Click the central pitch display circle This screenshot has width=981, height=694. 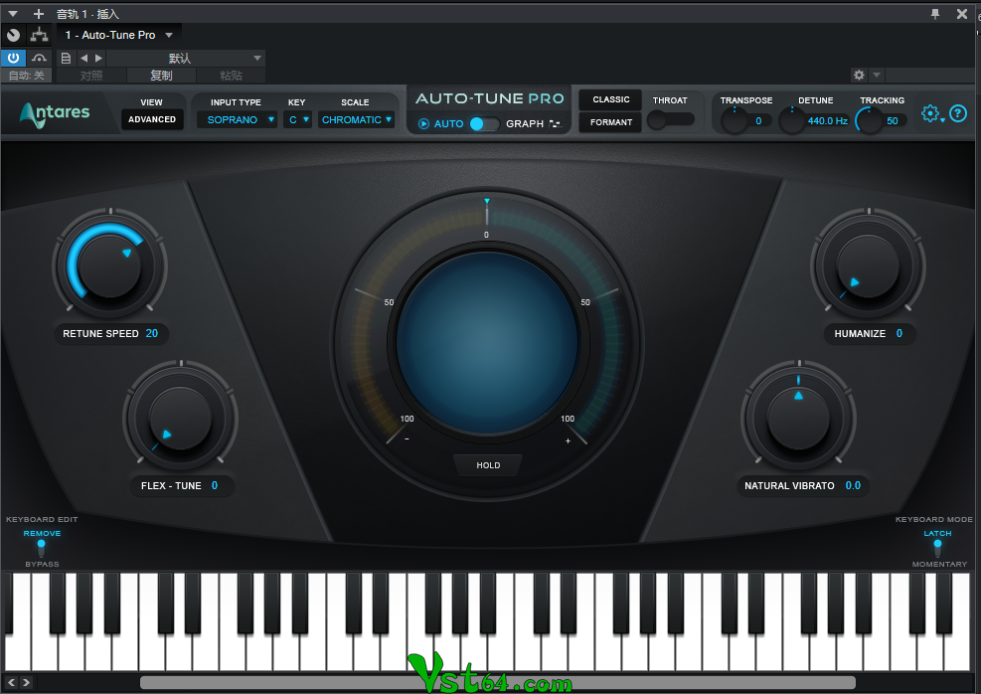tap(487, 343)
